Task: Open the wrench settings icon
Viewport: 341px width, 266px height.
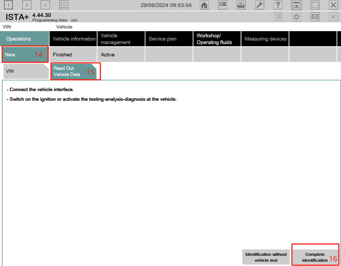Action: point(260,5)
